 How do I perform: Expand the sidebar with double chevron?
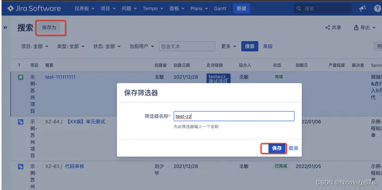coord(5,28)
